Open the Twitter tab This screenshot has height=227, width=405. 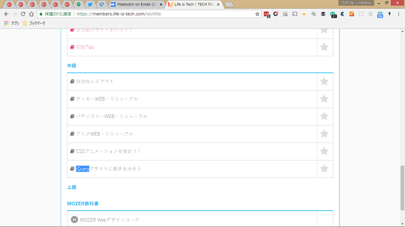pos(90,4)
